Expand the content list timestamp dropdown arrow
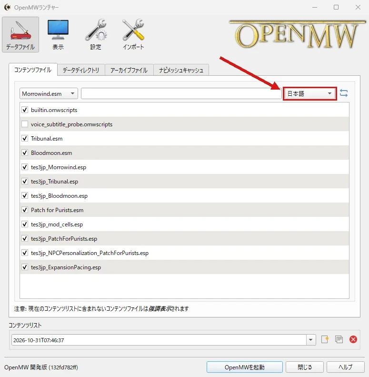Viewport: 369px width, 377px height. point(311,340)
